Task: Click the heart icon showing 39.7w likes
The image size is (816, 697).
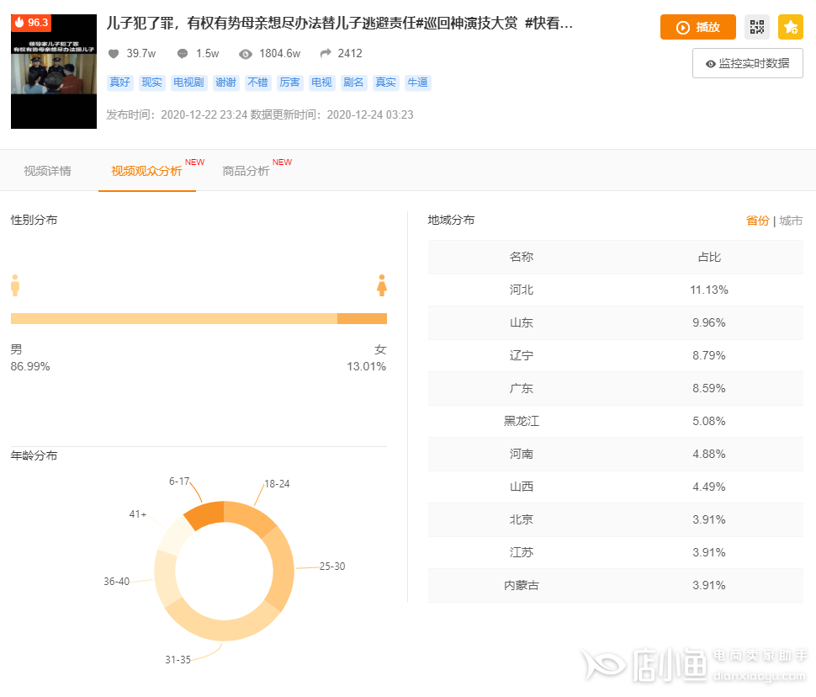Action: [113, 52]
